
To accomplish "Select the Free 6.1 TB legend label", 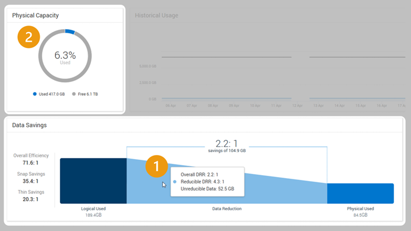I will coord(88,94).
